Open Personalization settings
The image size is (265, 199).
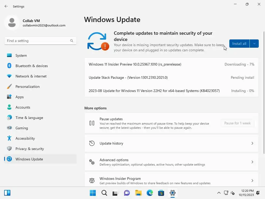[40, 87]
